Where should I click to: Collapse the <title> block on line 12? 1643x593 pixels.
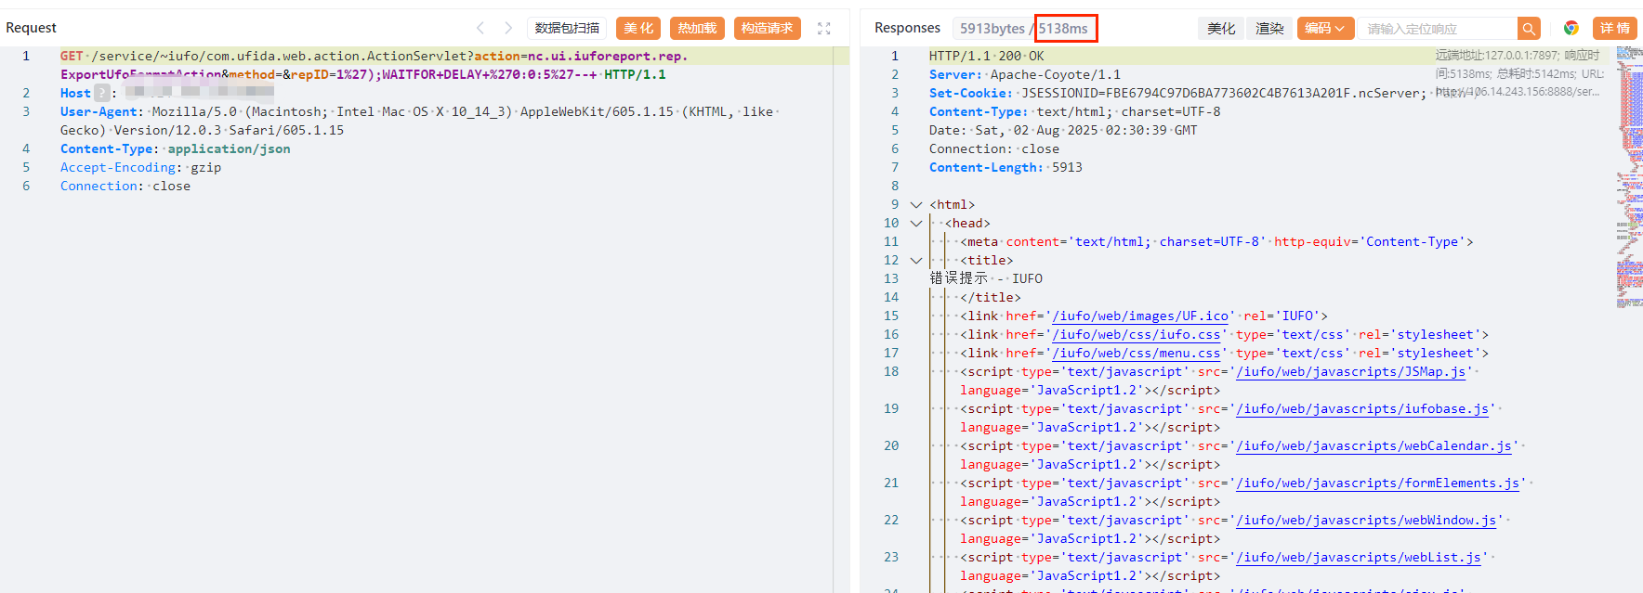(x=915, y=260)
